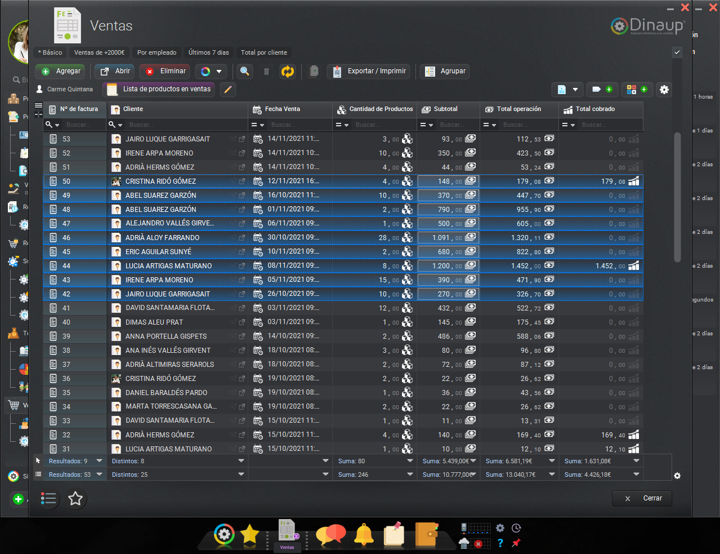
Task: Expand the Distintos: 25 dropdown
Action: 242,475
